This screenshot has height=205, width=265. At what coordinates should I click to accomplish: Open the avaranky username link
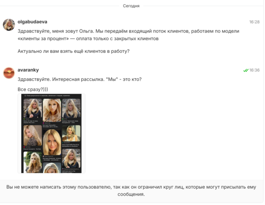point(28,70)
